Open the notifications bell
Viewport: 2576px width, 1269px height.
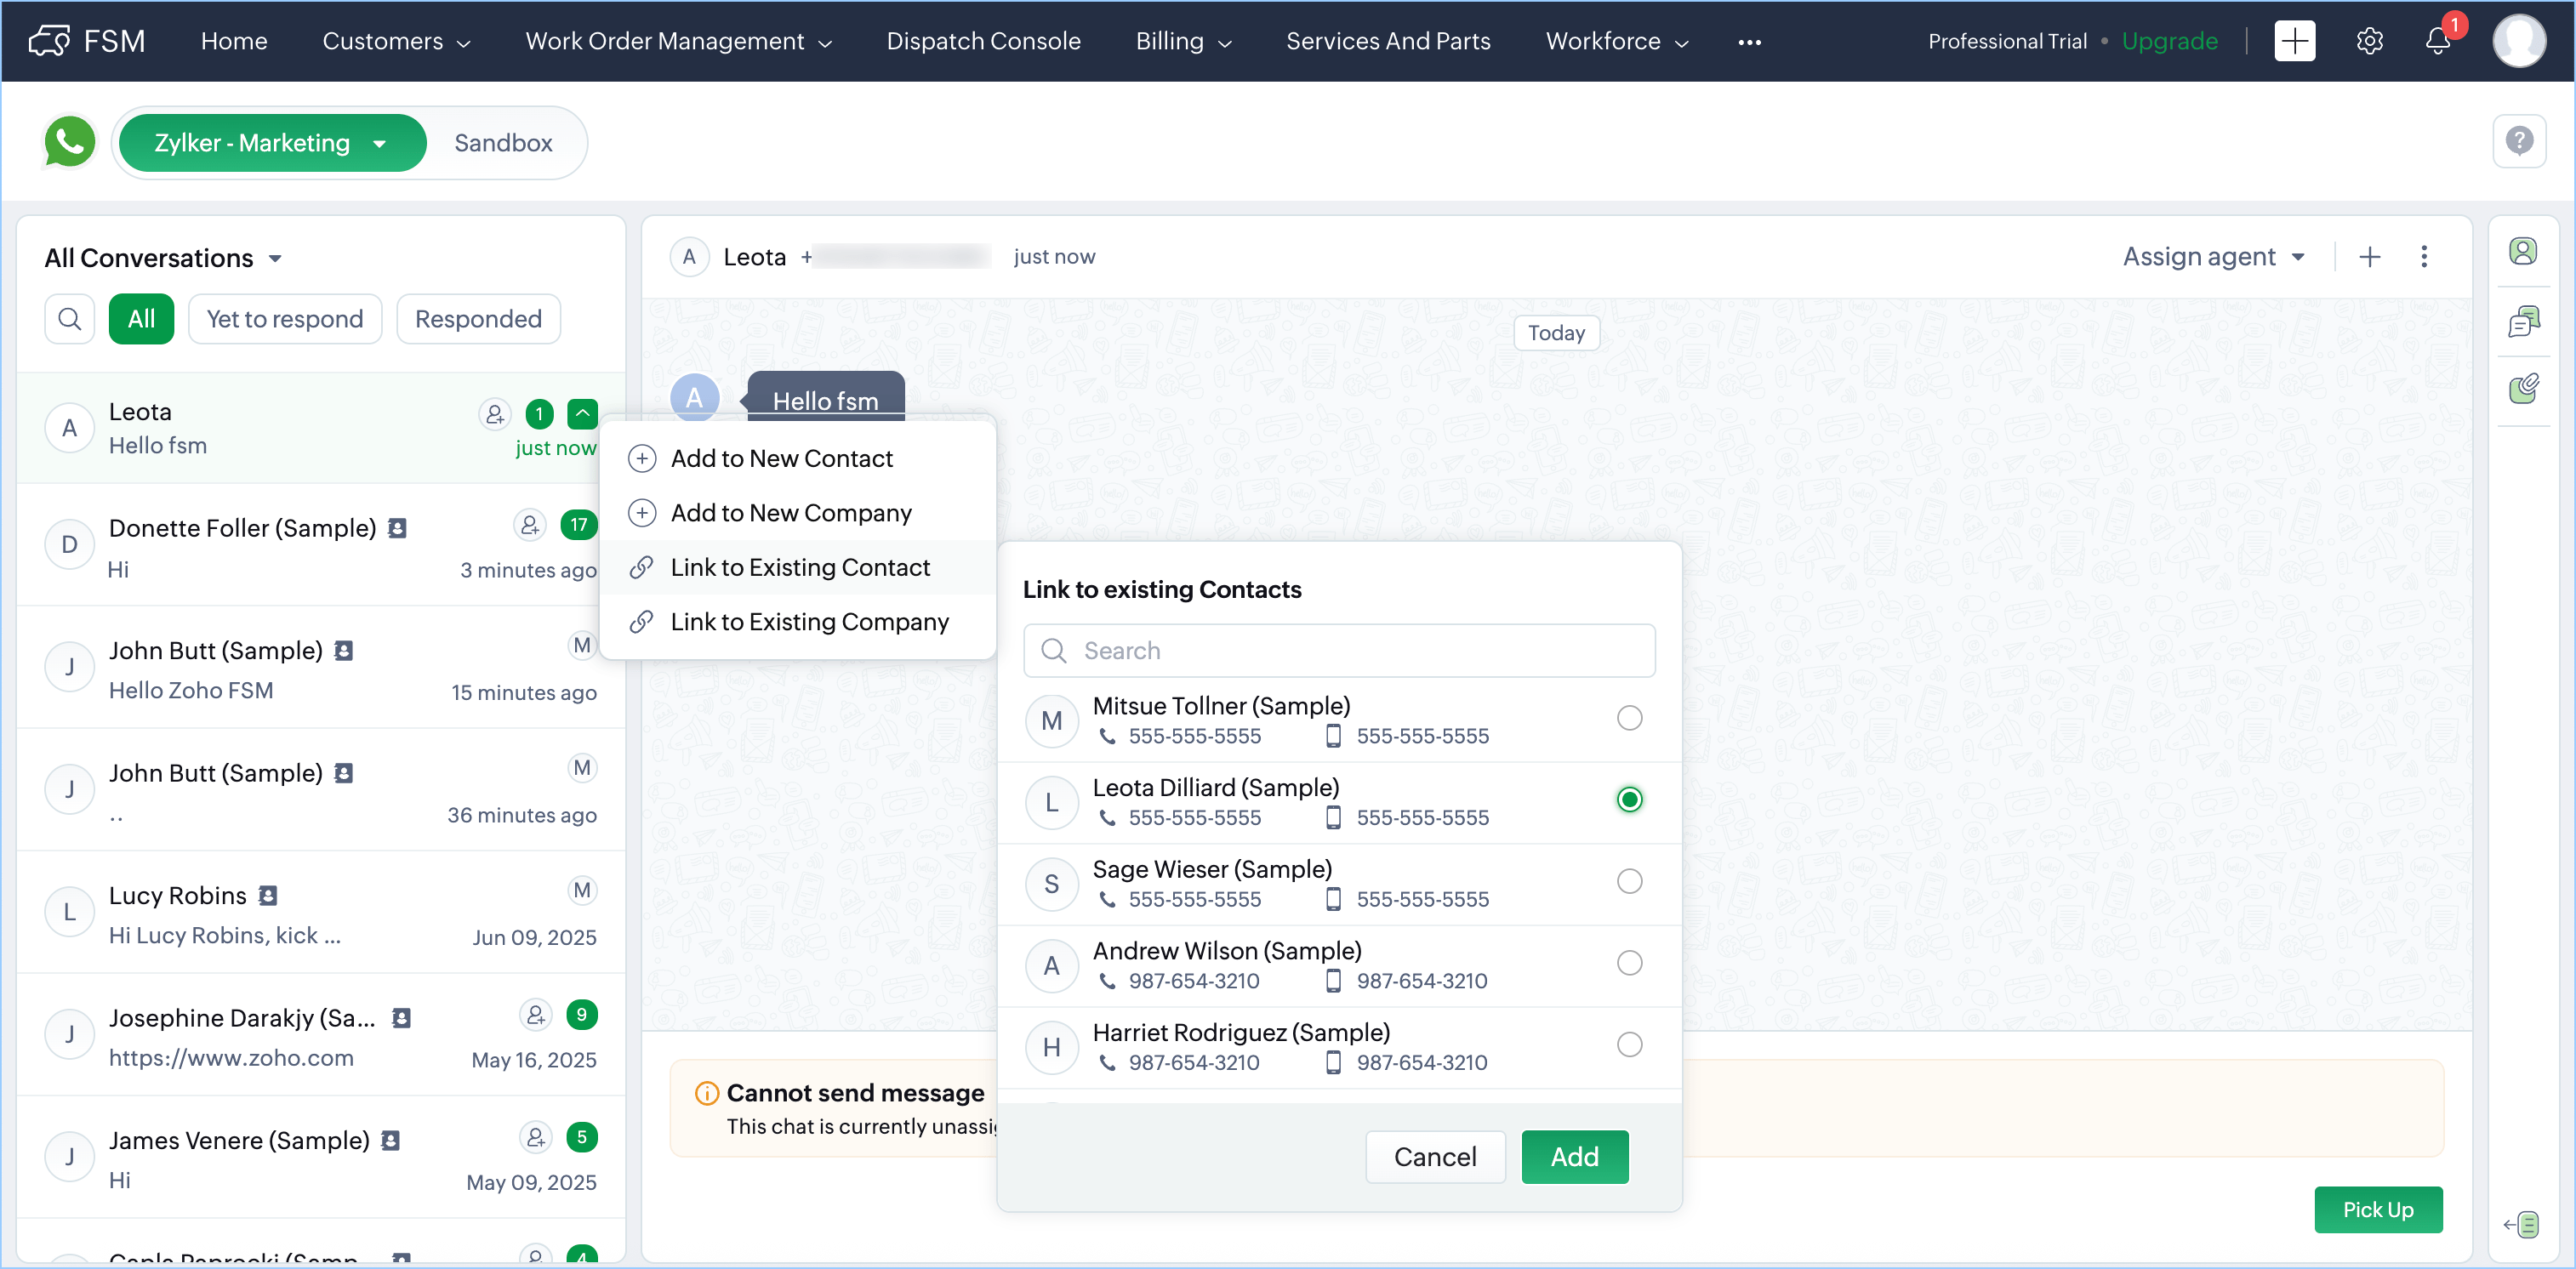point(2437,41)
